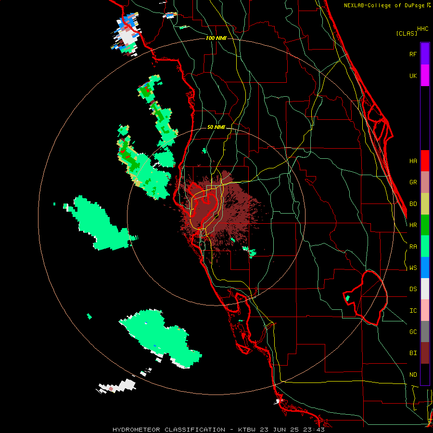Click the ND legend label
The width and height of the screenshot is (433, 433).
[413, 374]
